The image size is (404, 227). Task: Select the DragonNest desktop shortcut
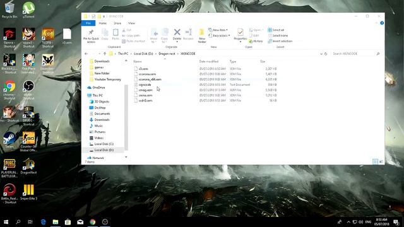click(x=28, y=166)
